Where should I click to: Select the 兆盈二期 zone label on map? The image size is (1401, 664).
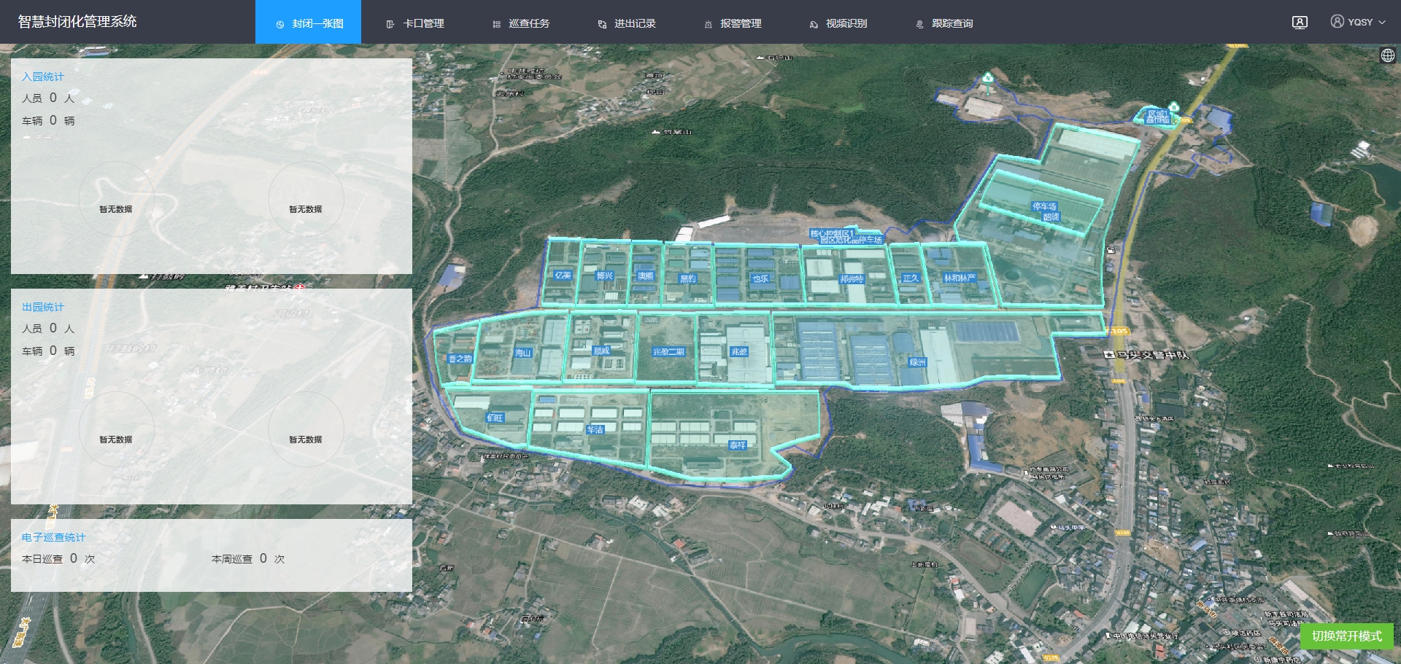[668, 352]
